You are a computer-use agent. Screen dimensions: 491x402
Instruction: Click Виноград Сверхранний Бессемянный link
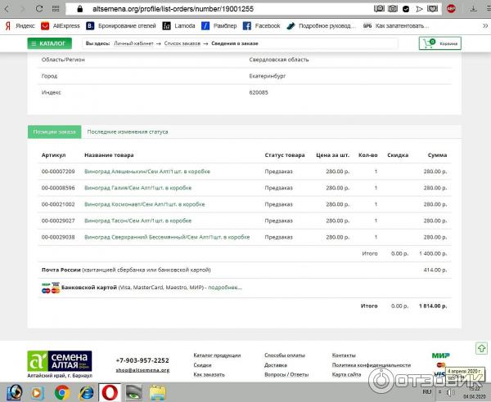click(x=166, y=237)
